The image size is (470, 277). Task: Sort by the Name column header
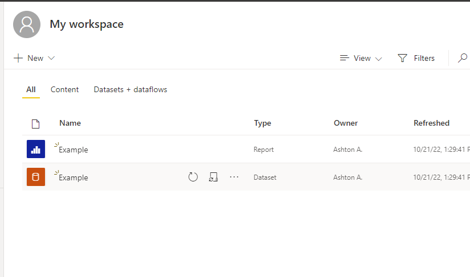click(70, 123)
